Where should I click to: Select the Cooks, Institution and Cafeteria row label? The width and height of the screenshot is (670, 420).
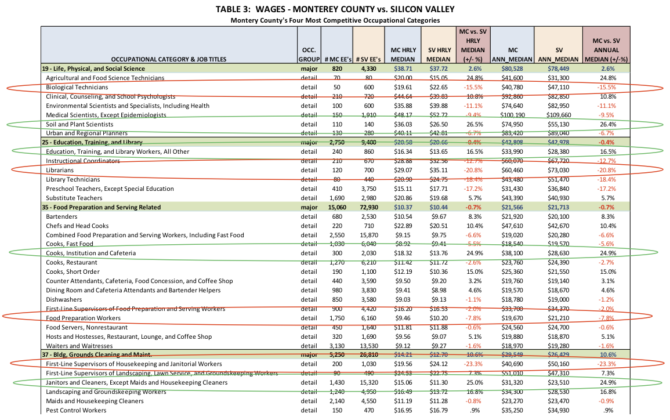click(90, 254)
